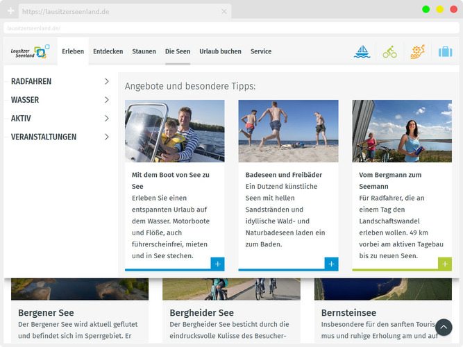Screen dimensions: 463x347
Task: Open the Entdecken menu
Action: pos(108,51)
